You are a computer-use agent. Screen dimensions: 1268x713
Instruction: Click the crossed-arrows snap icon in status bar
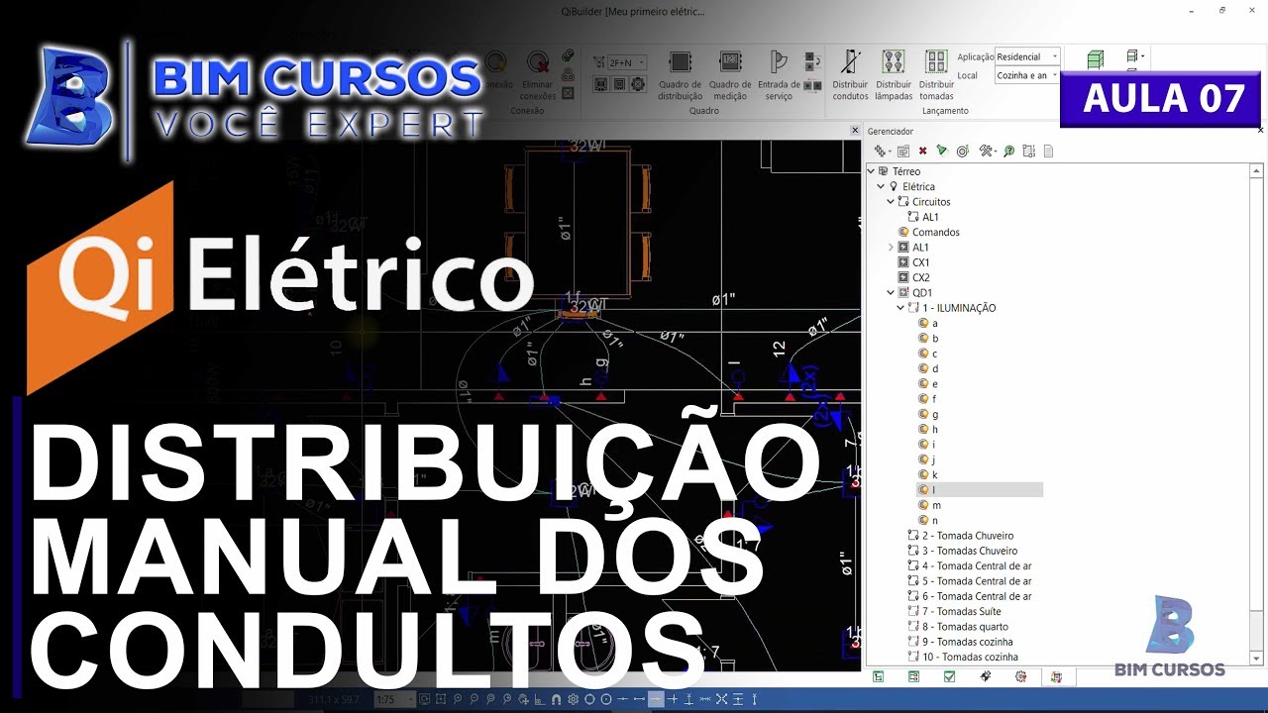721,699
